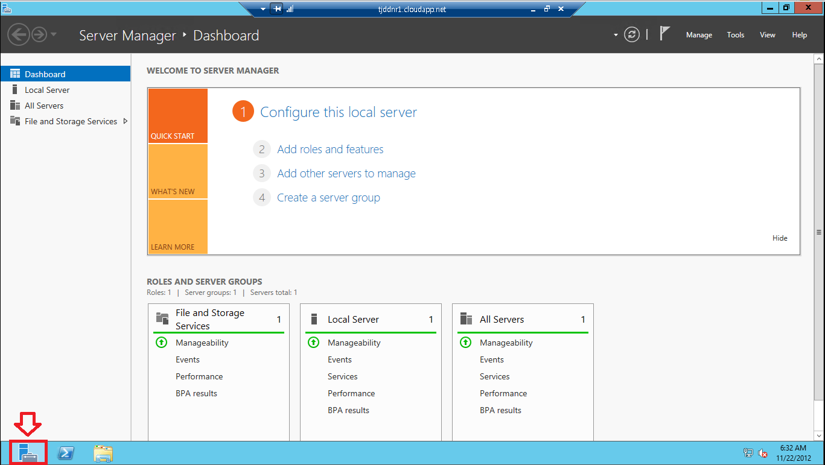Open Performance in All Servers tile
The height and width of the screenshot is (465, 825).
503,393
